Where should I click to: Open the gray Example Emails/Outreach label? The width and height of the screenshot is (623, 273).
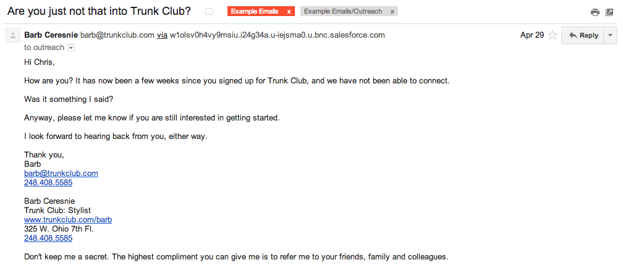pyautogui.click(x=344, y=12)
